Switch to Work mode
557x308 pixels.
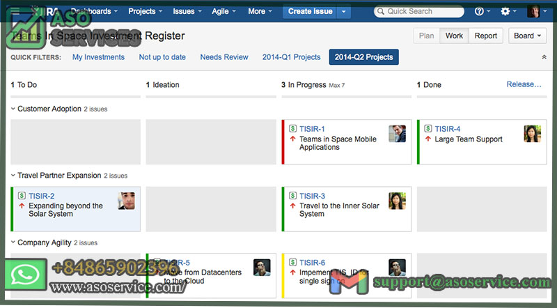pyautogui.click(x=454, y=36)
